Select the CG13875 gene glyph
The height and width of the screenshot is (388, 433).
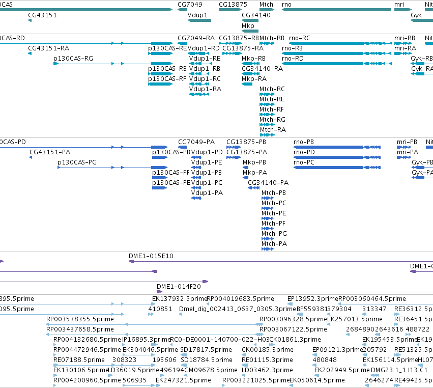pos(230,10)
